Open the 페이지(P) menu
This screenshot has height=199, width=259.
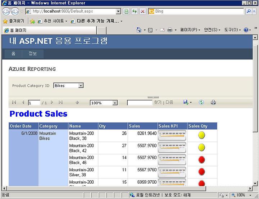(190, 30)
